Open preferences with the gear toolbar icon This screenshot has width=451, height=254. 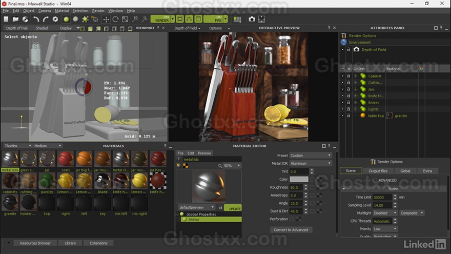coord(55,19)
